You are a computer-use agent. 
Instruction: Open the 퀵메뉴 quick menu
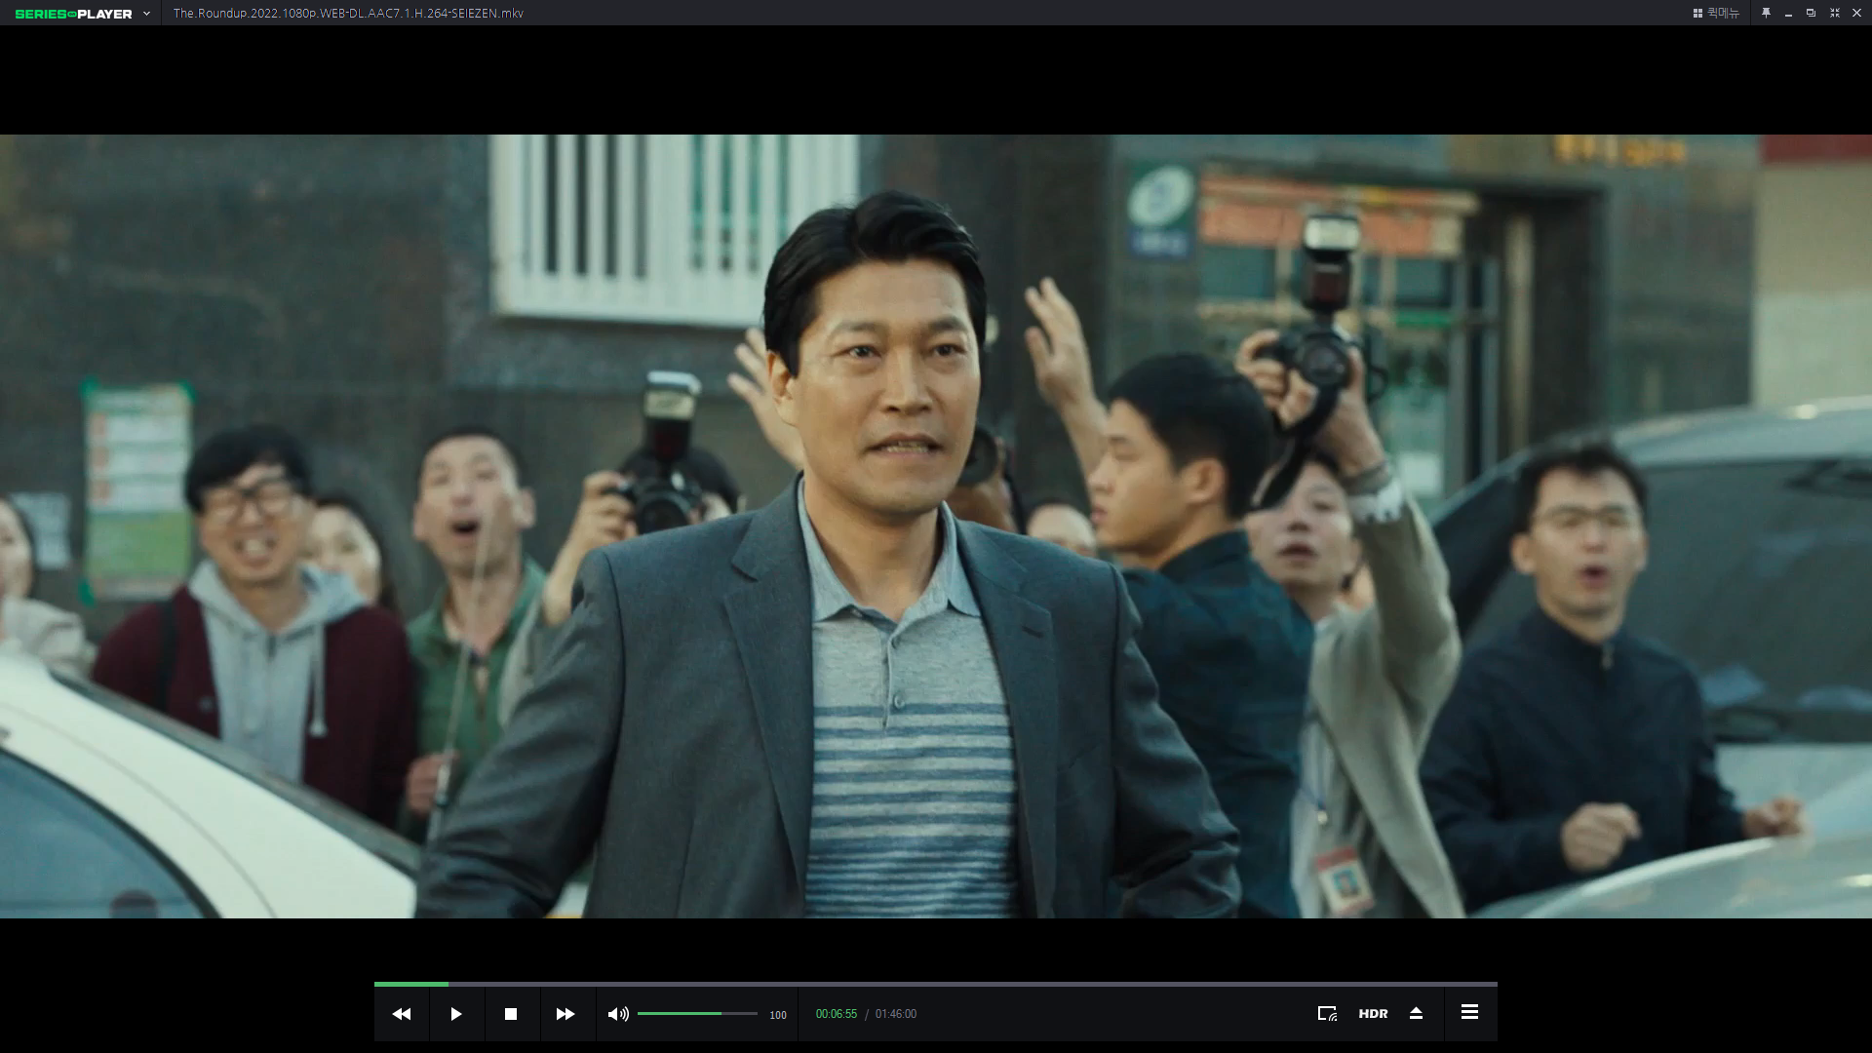coord(1716,13)
